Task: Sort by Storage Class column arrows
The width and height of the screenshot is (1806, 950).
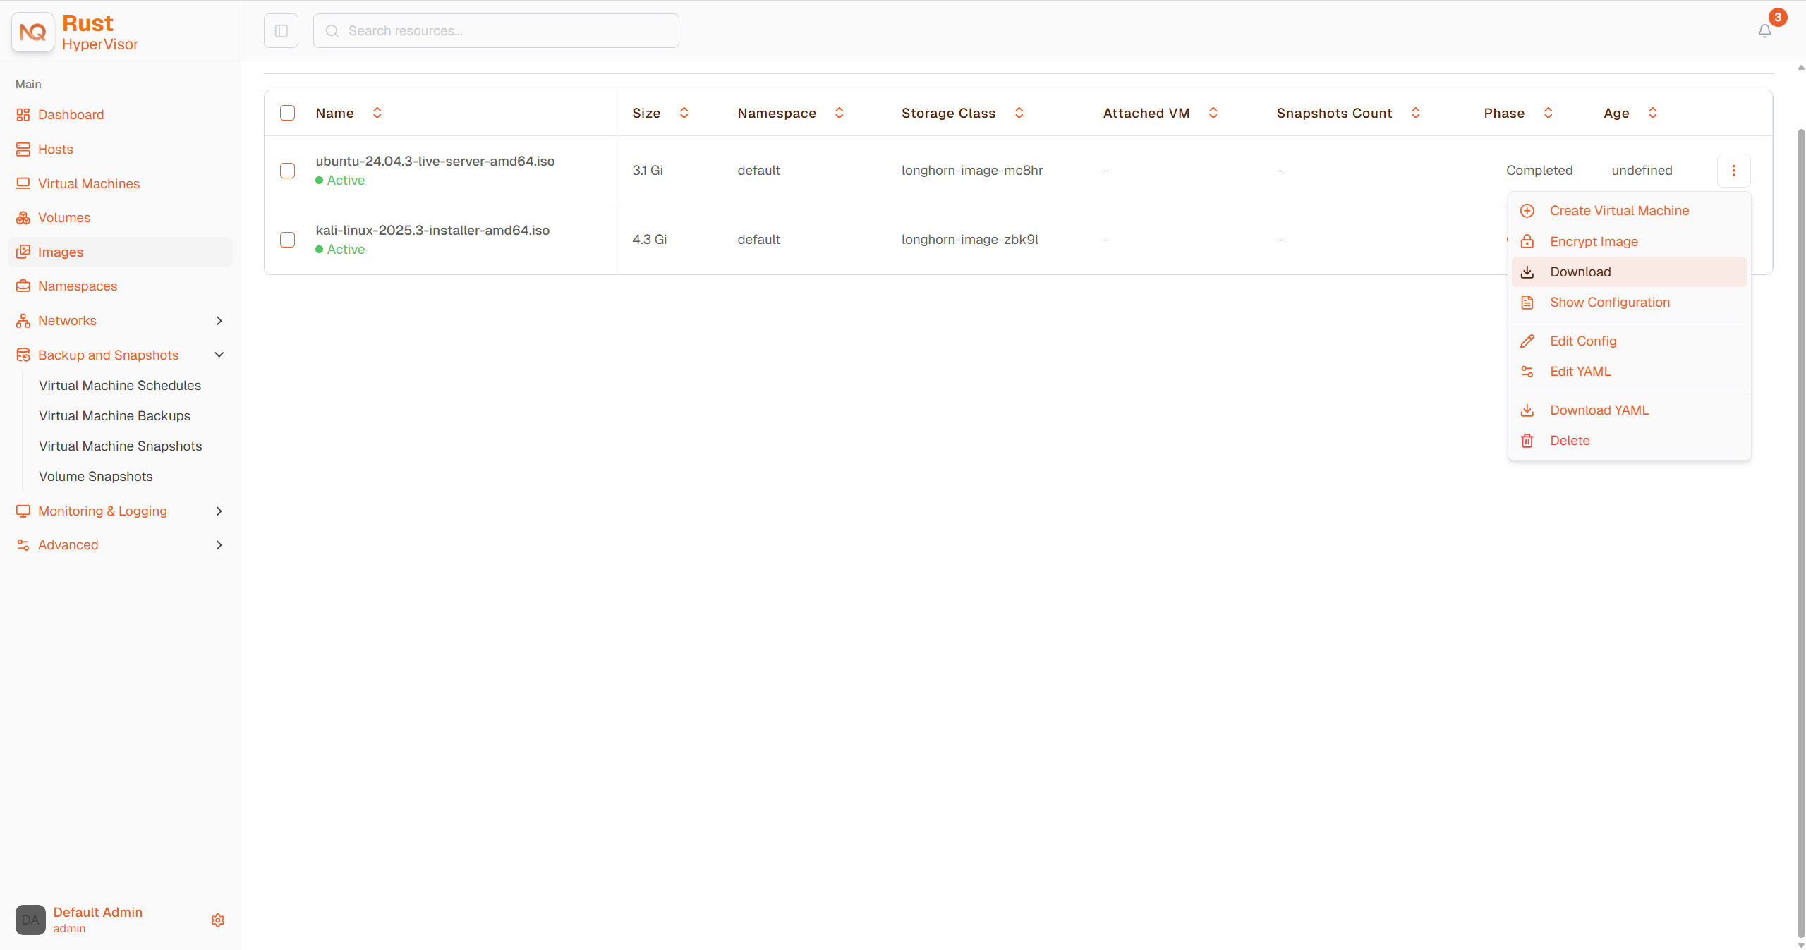Action: pyautogui.click(x=1019, y=113)
